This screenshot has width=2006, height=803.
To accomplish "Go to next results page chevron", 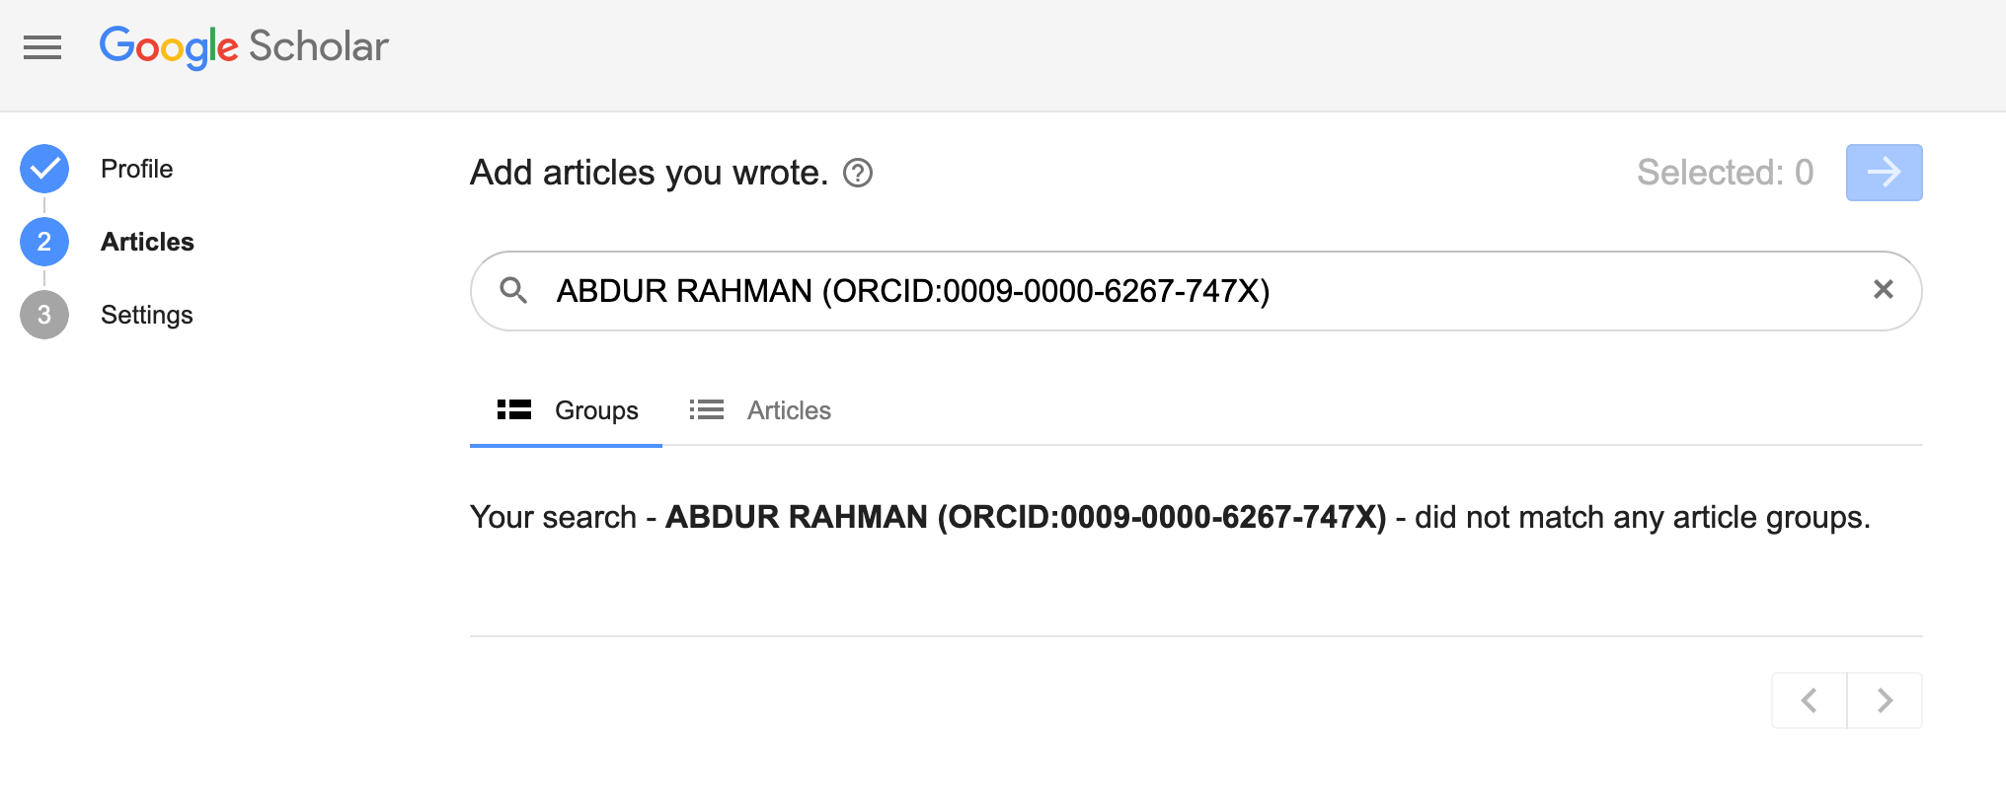I will coord(1885,700).
